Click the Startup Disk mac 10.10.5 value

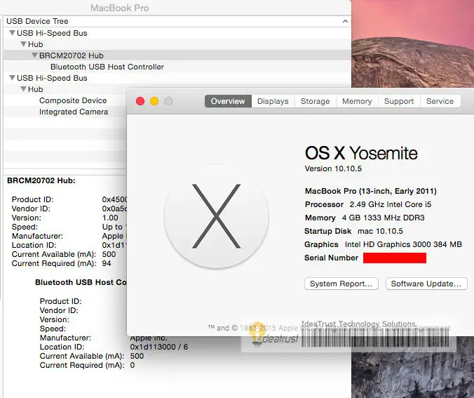click(380, 231)
